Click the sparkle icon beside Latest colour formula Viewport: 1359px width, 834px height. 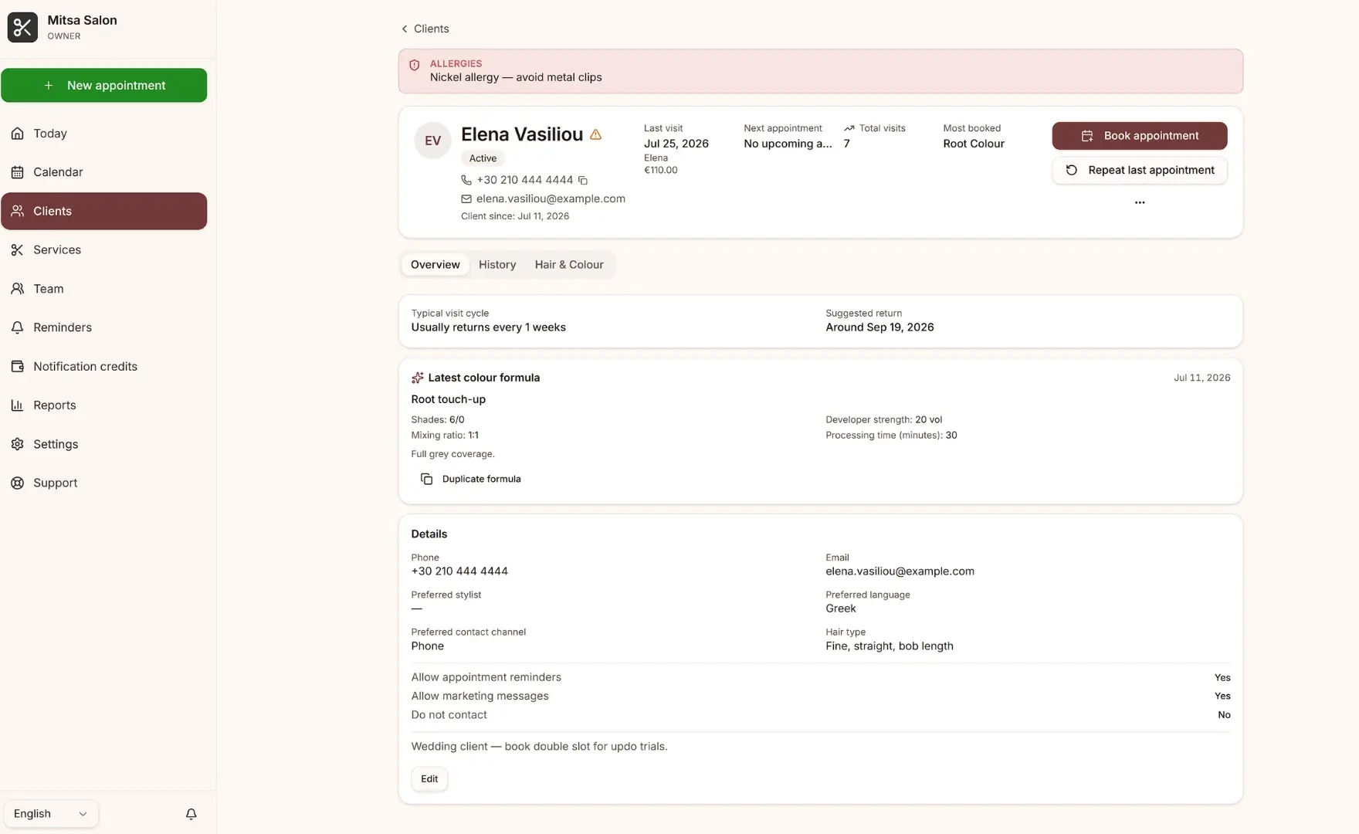417,378
